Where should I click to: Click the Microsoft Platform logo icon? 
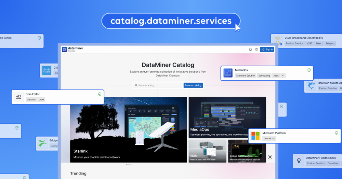click(x=255, y=136)
